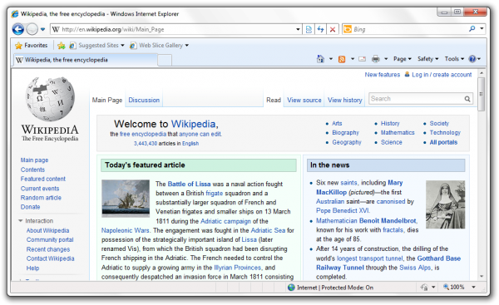This screenshot has width=499, height=305.
Task: Click the Mary MacKillop portrait thumbnail
Action: (445, 204)
